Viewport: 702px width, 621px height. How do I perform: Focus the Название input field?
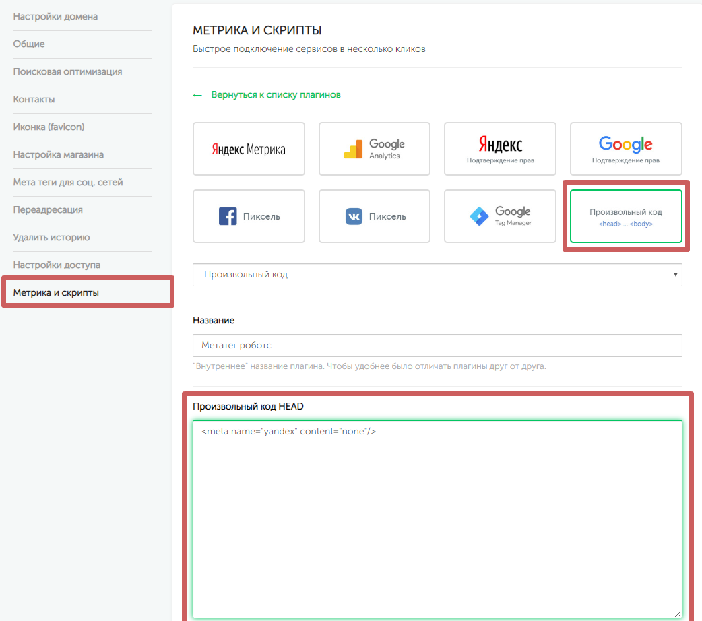pos(437,346)
